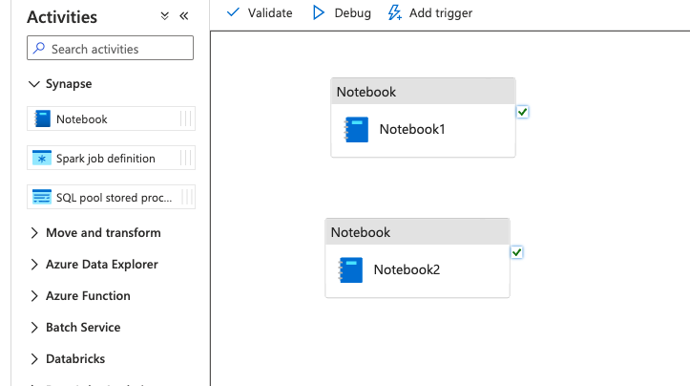Click the Validate button label
This screenshot has height=386, width=690.
[x=270, y=13]
